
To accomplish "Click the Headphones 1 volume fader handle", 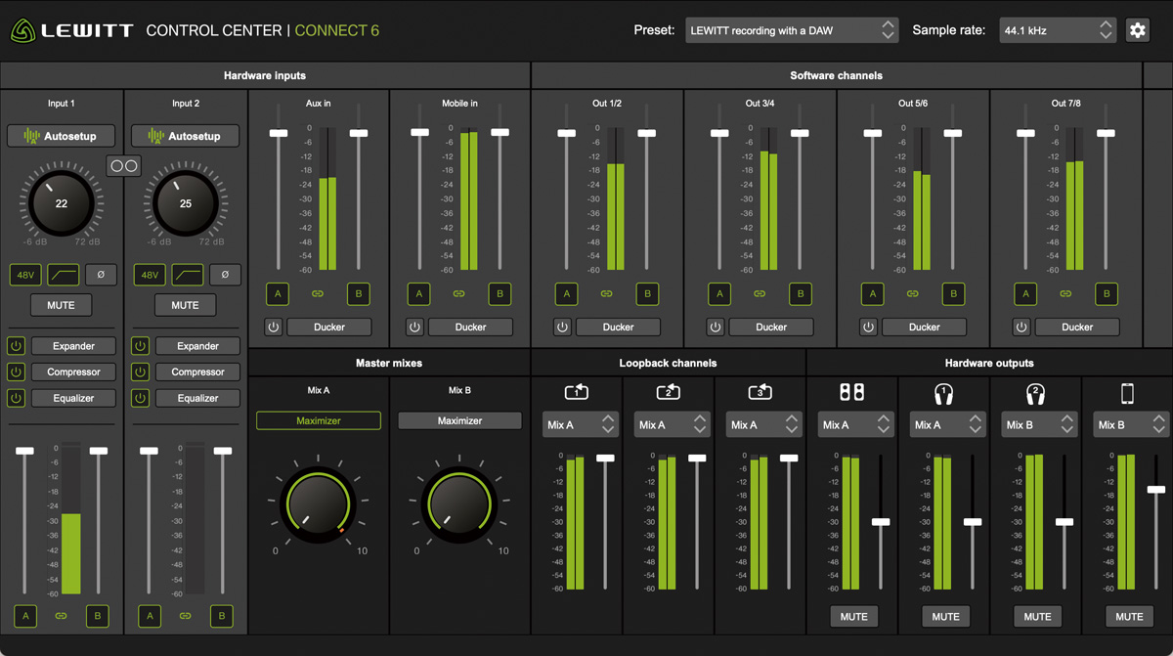I will tap(973, 522).
